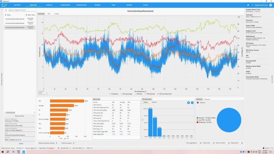The image size is (274, 154).
Task: Click the screenshot icon in top bar
Action: pyautogui.click(x=248, y=5)
